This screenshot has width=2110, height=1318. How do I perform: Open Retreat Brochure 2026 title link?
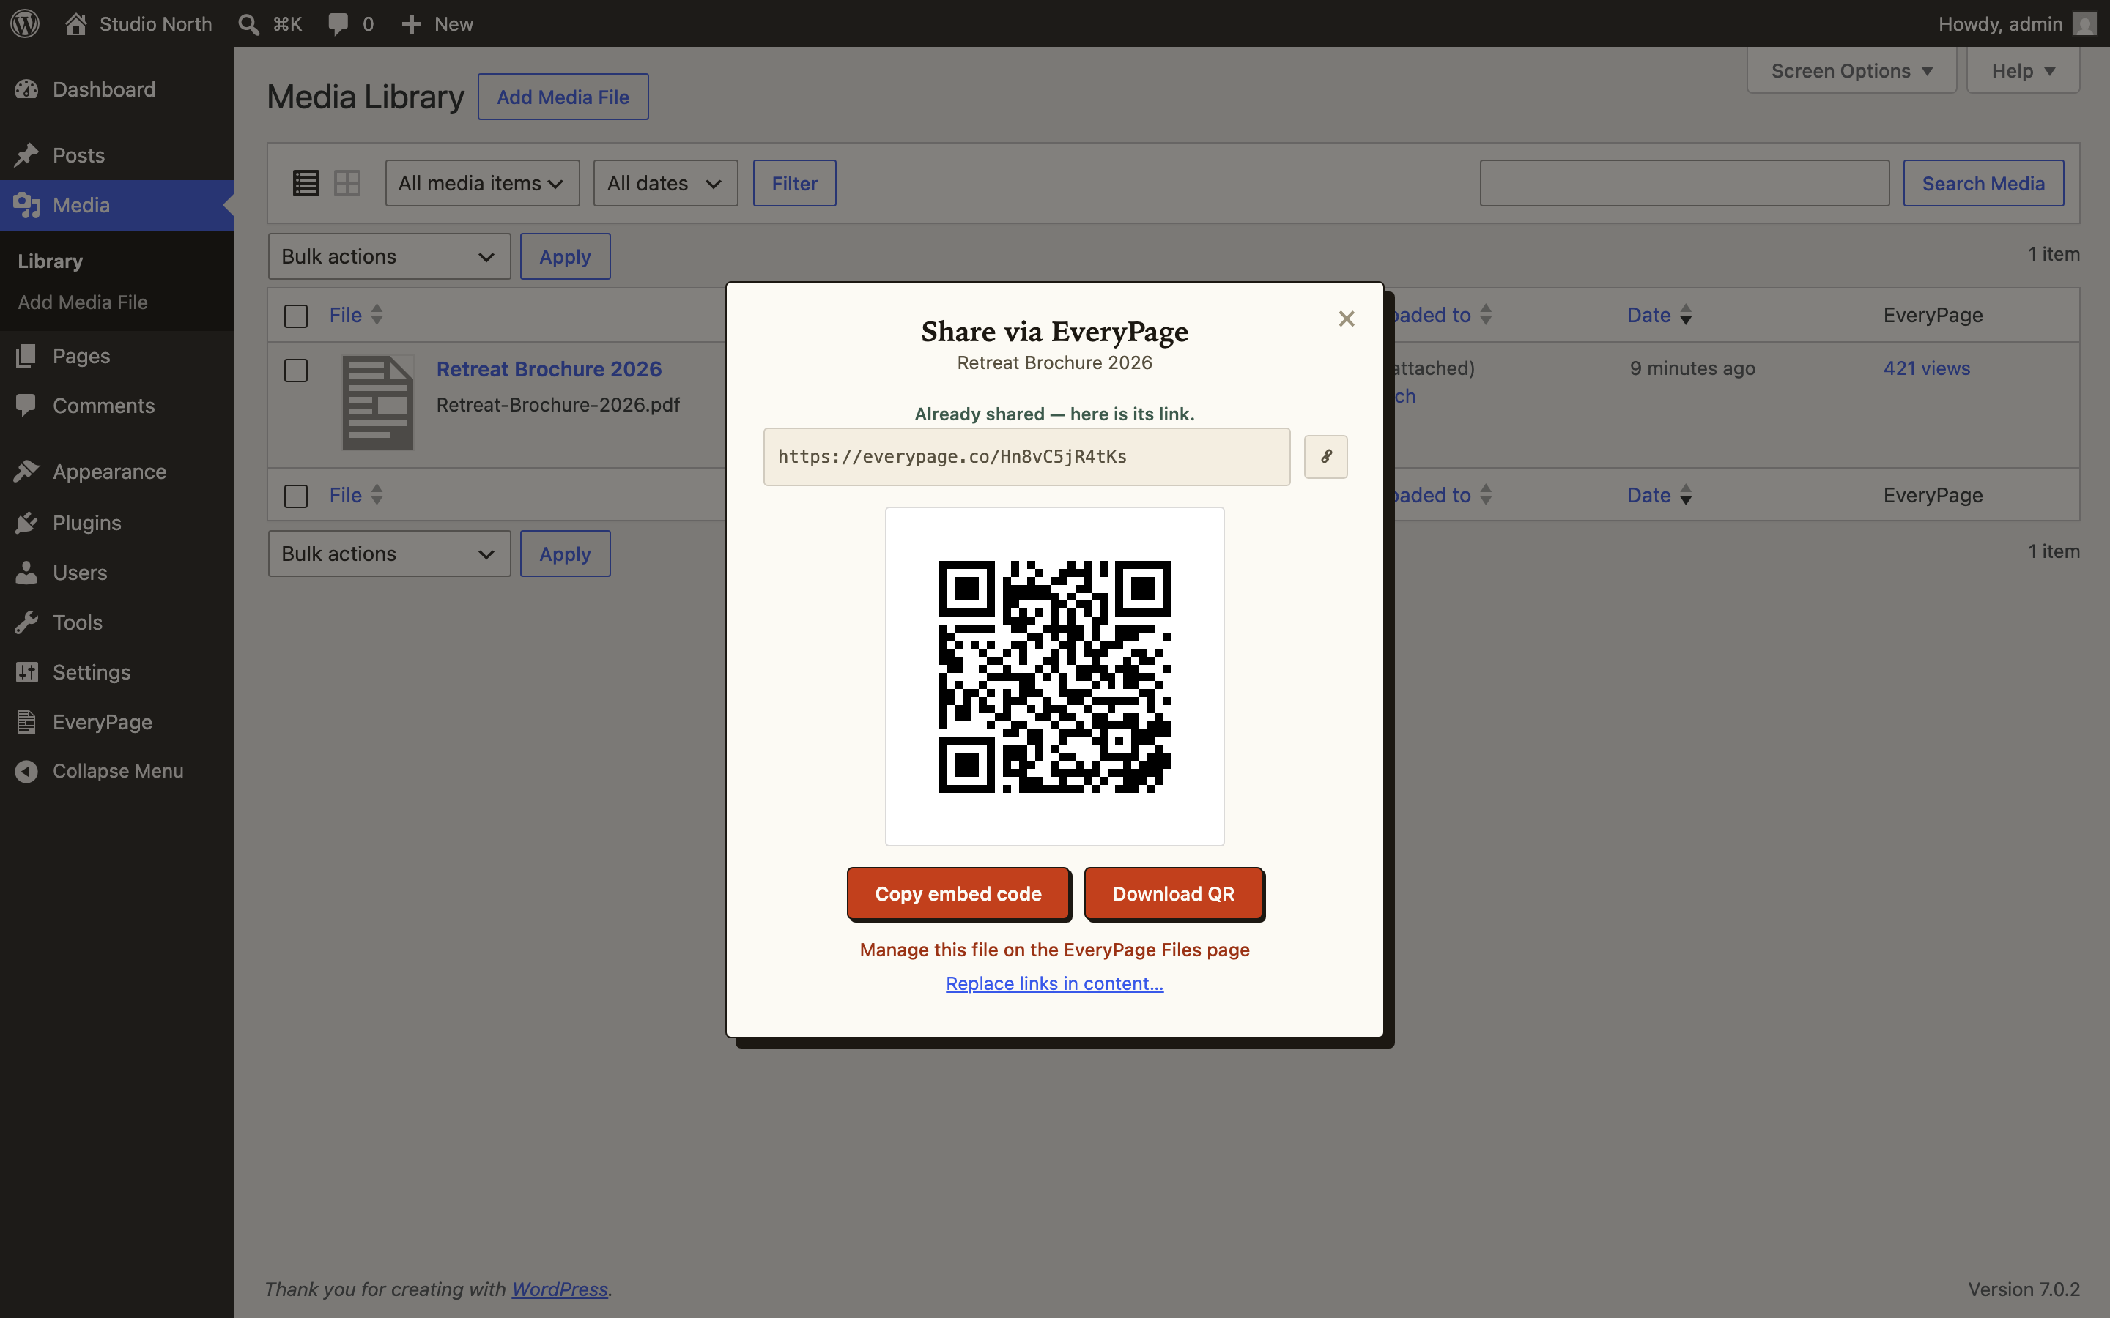tap(549, 369)
